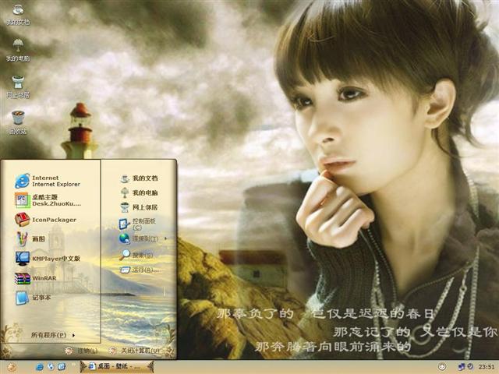Launch IconPackager from the Start menu
The image size is (499, 374).
point(45,220)
